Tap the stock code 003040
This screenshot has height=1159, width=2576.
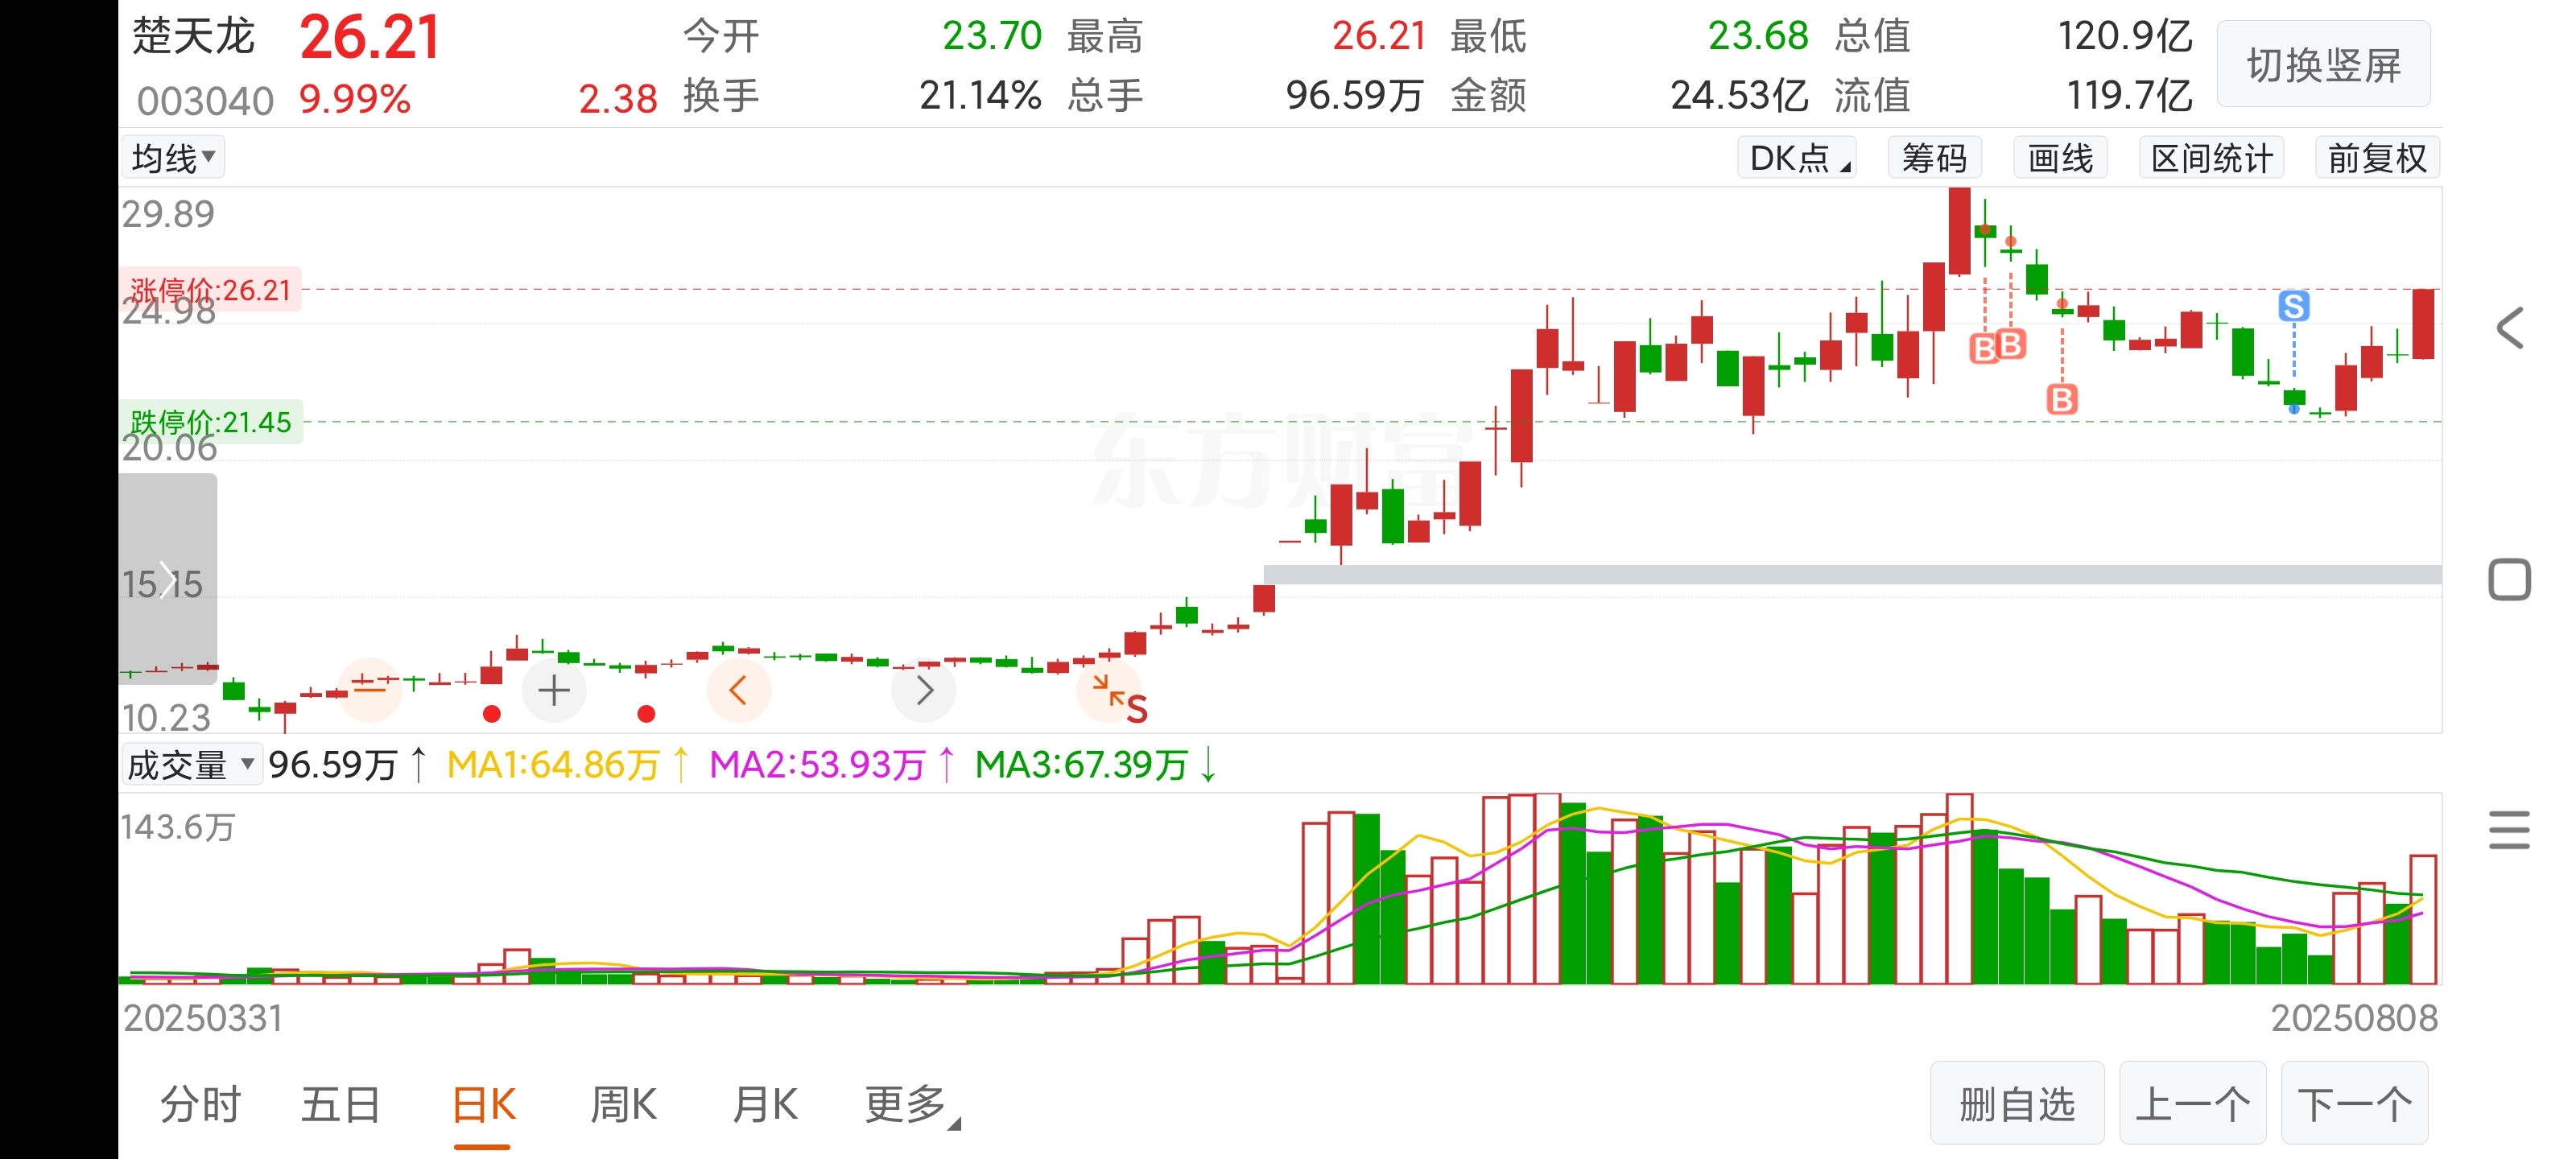pos(205,100)
